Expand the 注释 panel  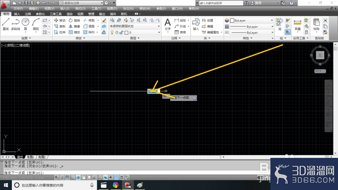176,38
